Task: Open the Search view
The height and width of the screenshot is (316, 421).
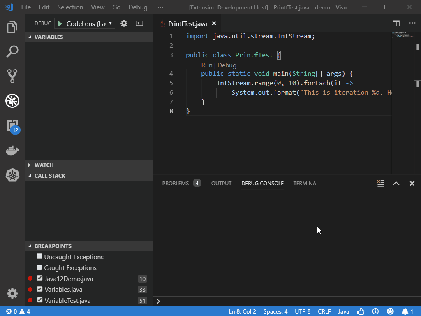Action: pyautogui.click(x=12, y=51)
